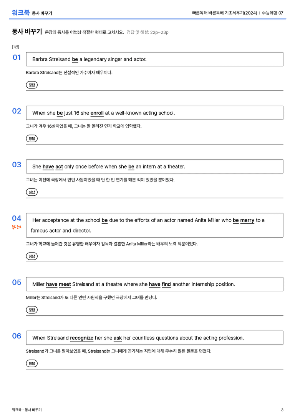Click the question number 06
Viewport: 295px width, 418px height.
(x=17, y=336)
